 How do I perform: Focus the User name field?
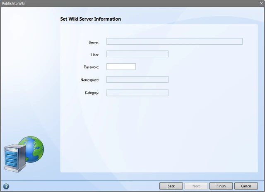137,54
